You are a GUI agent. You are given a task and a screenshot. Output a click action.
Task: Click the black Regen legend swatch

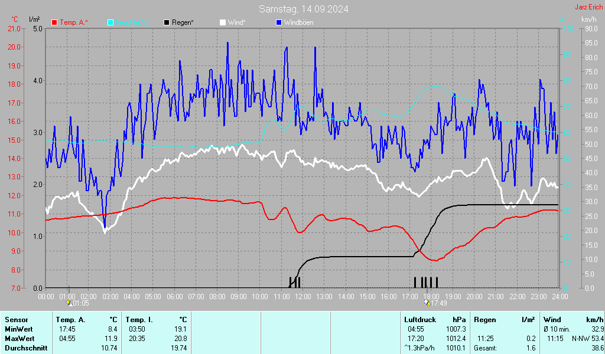click(167, 22)
